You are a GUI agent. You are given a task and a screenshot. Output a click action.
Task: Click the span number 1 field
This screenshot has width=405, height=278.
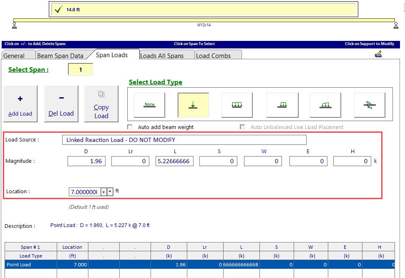80,70
